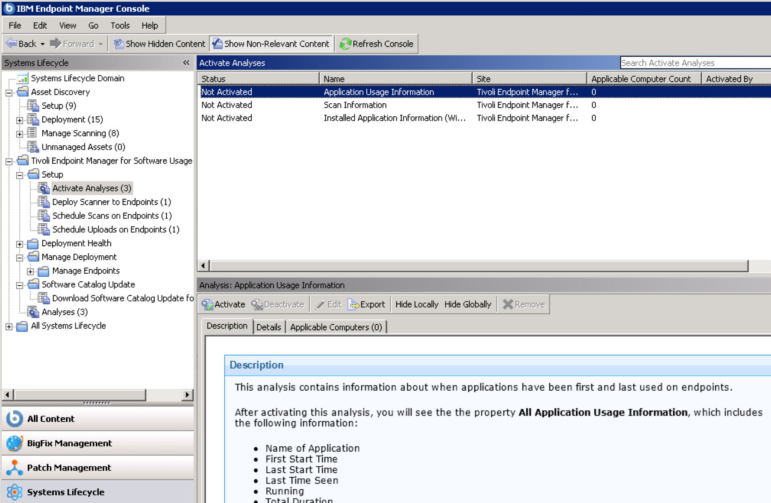Open the BigFix Management domain icon

click(15, 443)
